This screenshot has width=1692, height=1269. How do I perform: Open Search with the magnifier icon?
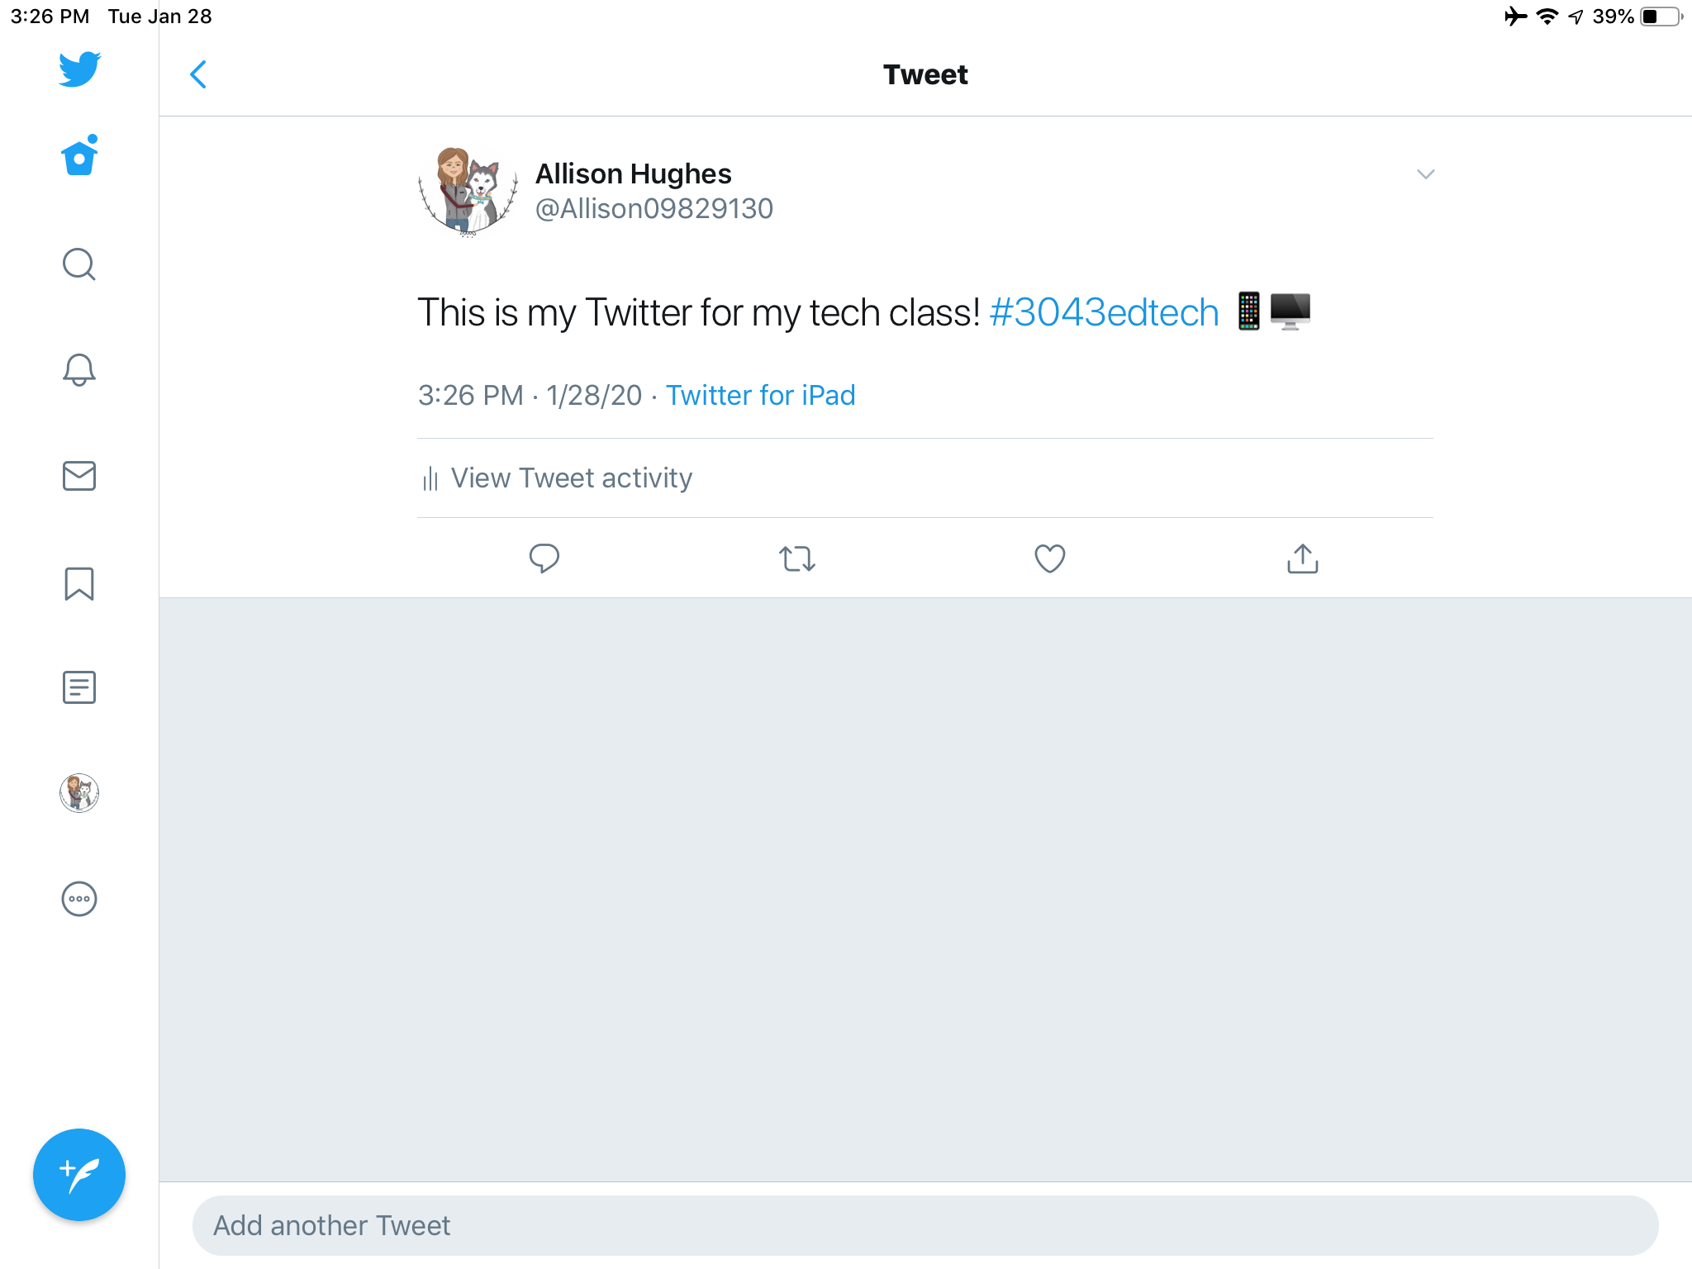coord(79,264)
